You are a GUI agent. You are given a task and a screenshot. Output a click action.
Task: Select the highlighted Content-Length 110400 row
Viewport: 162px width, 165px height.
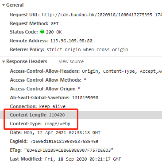click(x=81, y=115)
